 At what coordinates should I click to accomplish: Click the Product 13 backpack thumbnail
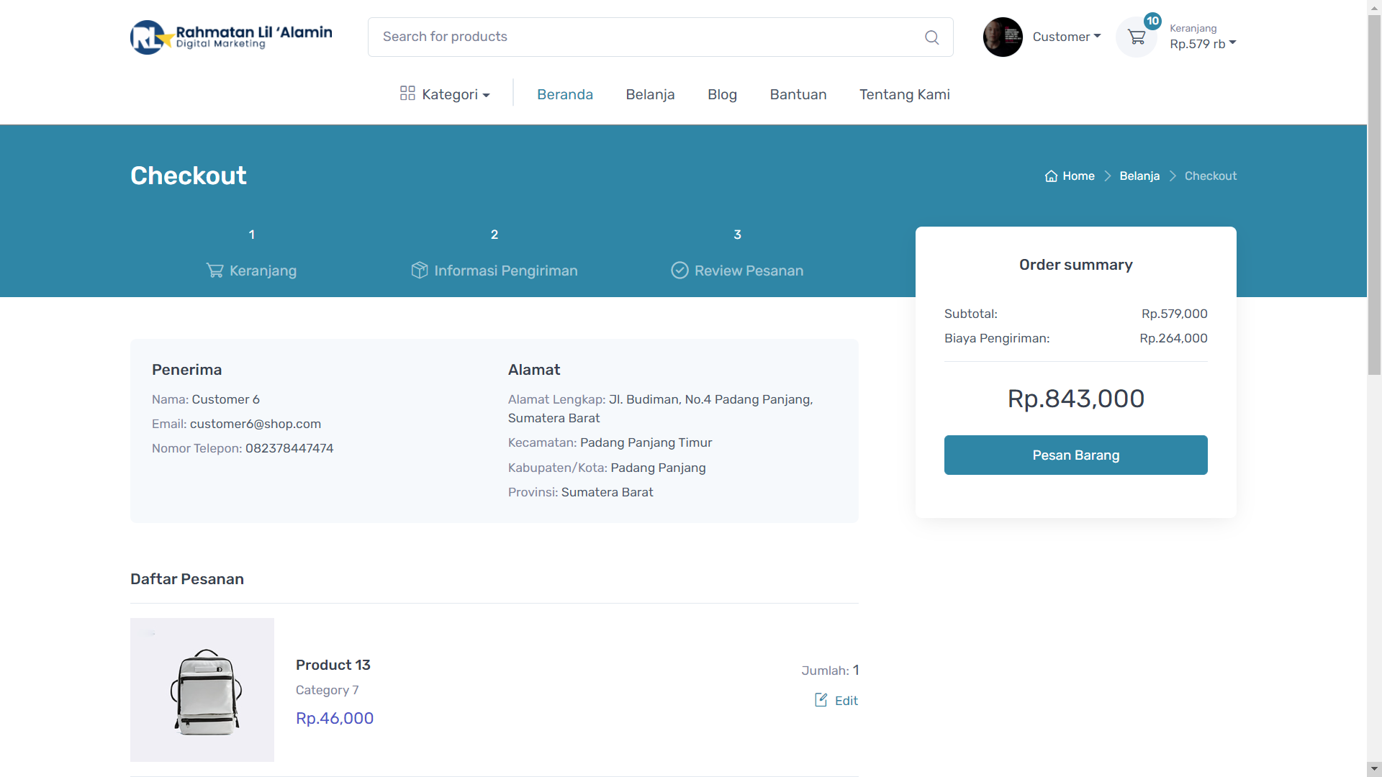202,690
